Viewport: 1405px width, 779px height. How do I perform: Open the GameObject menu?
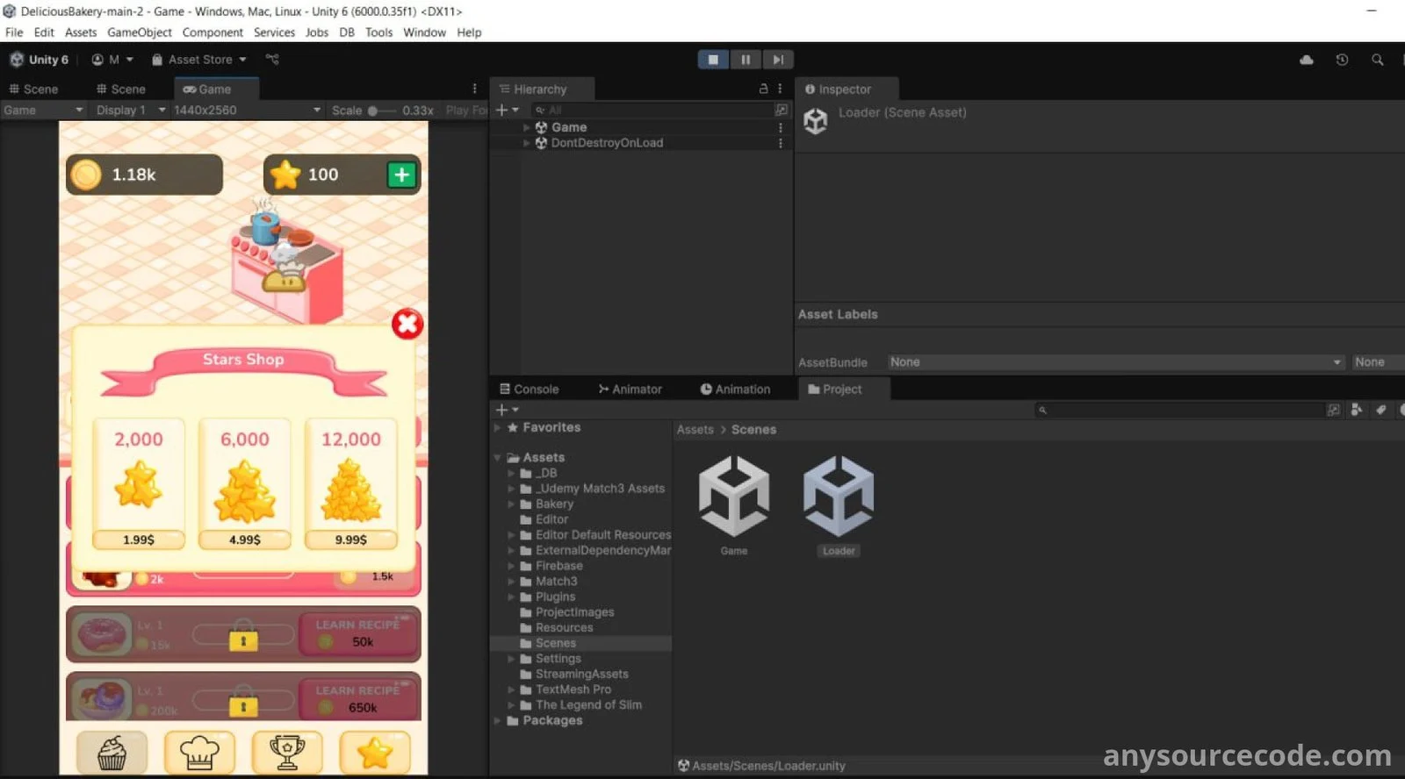pos(140,32)
